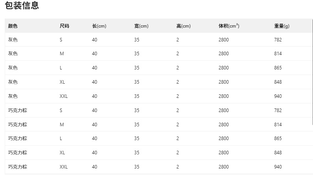Click length 40 in the 巧克力棕 XXL row
313x176 pixels.
pyautogui.click(x=95, y=167)
